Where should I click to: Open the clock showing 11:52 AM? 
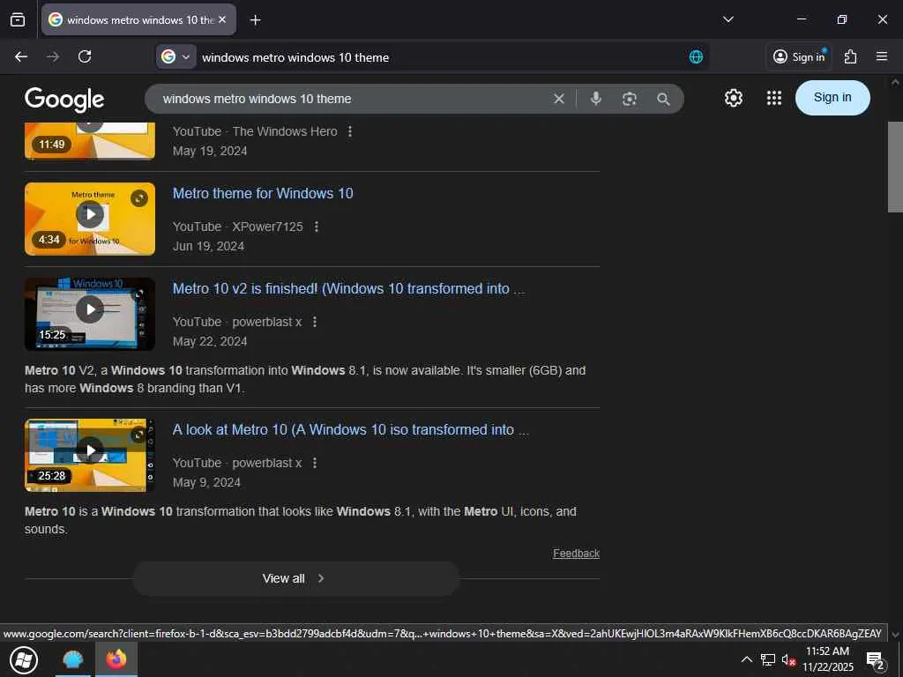pos(827,659)
